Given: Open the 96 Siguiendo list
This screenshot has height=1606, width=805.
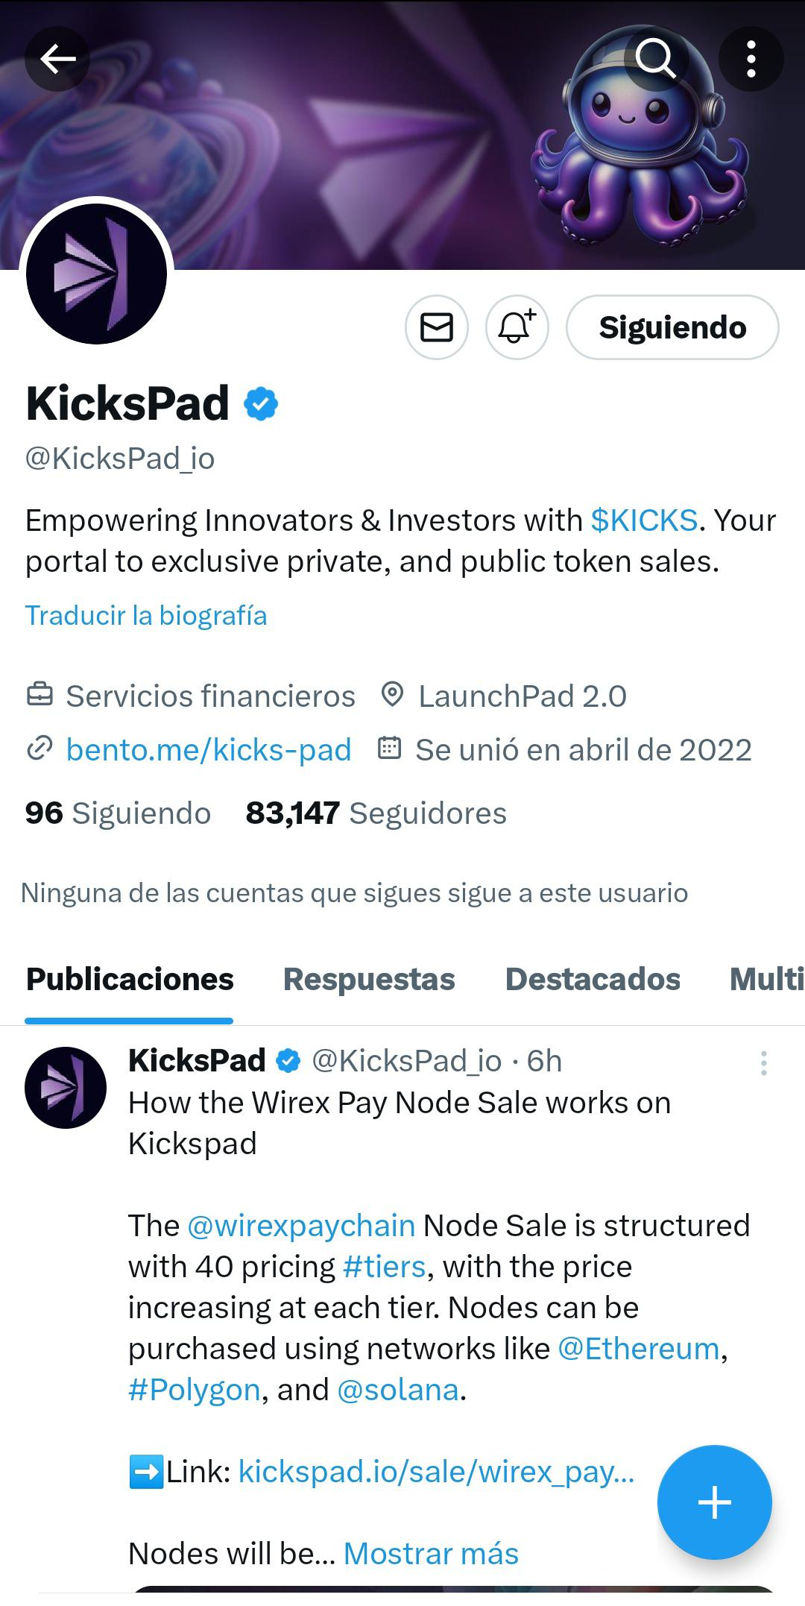Looking at the screenshot, I should point(118,813).
